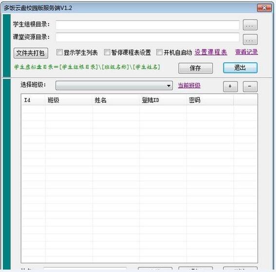
Task: Open the 设置课程表 link
Action: pos(211,52)
